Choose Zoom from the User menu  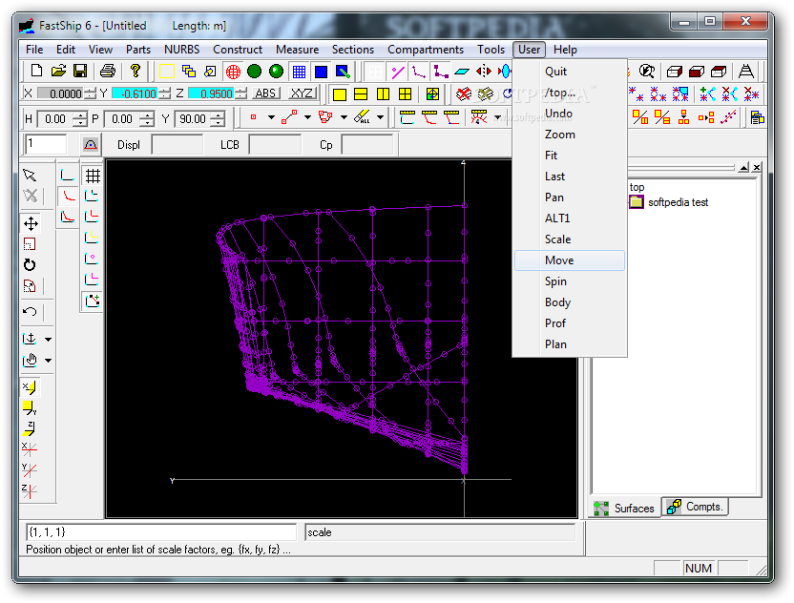pos(569,135)
